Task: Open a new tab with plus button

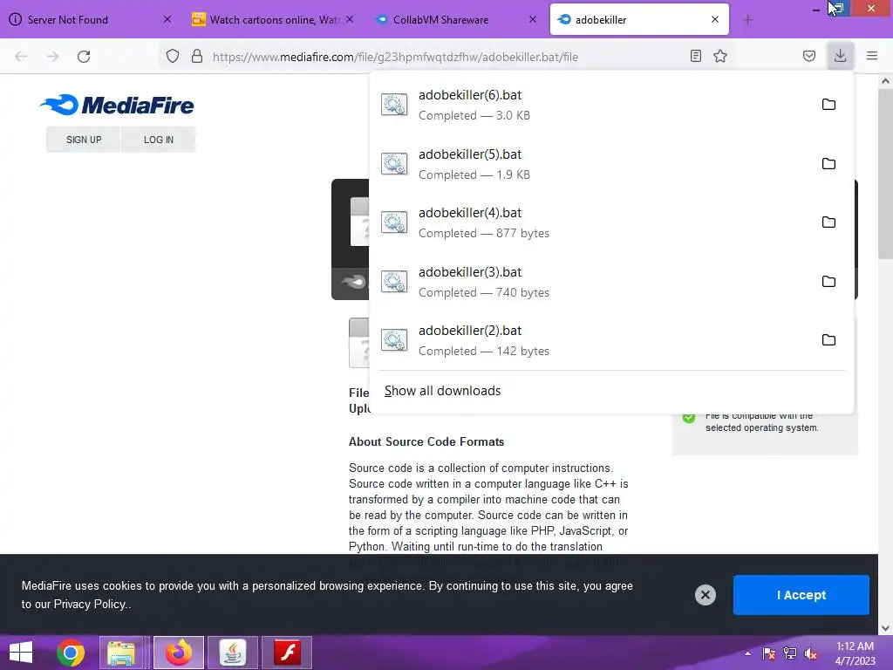Action: click(748, 20)
